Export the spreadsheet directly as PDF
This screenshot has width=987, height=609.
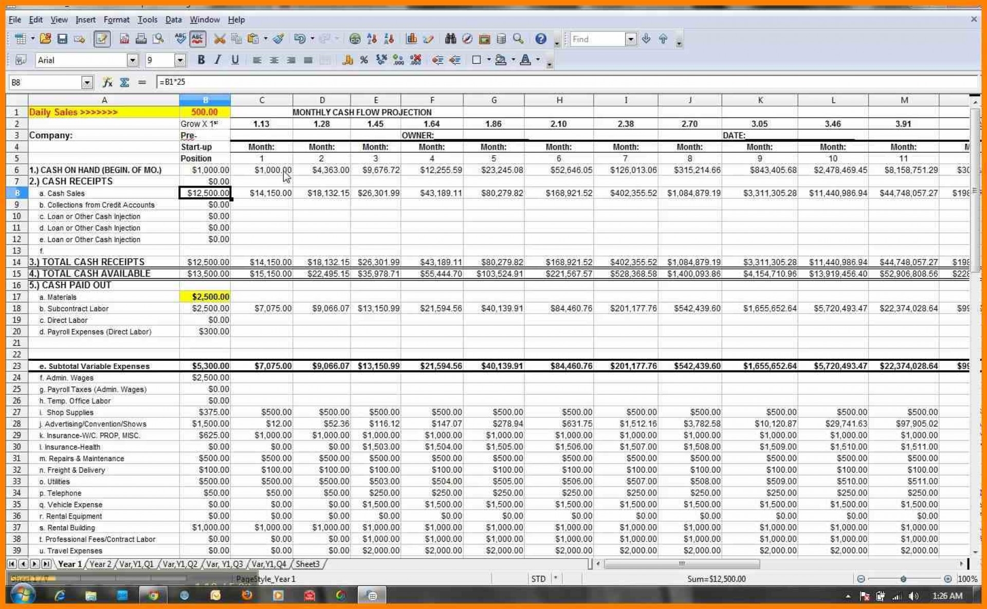[x=124, y=39]
